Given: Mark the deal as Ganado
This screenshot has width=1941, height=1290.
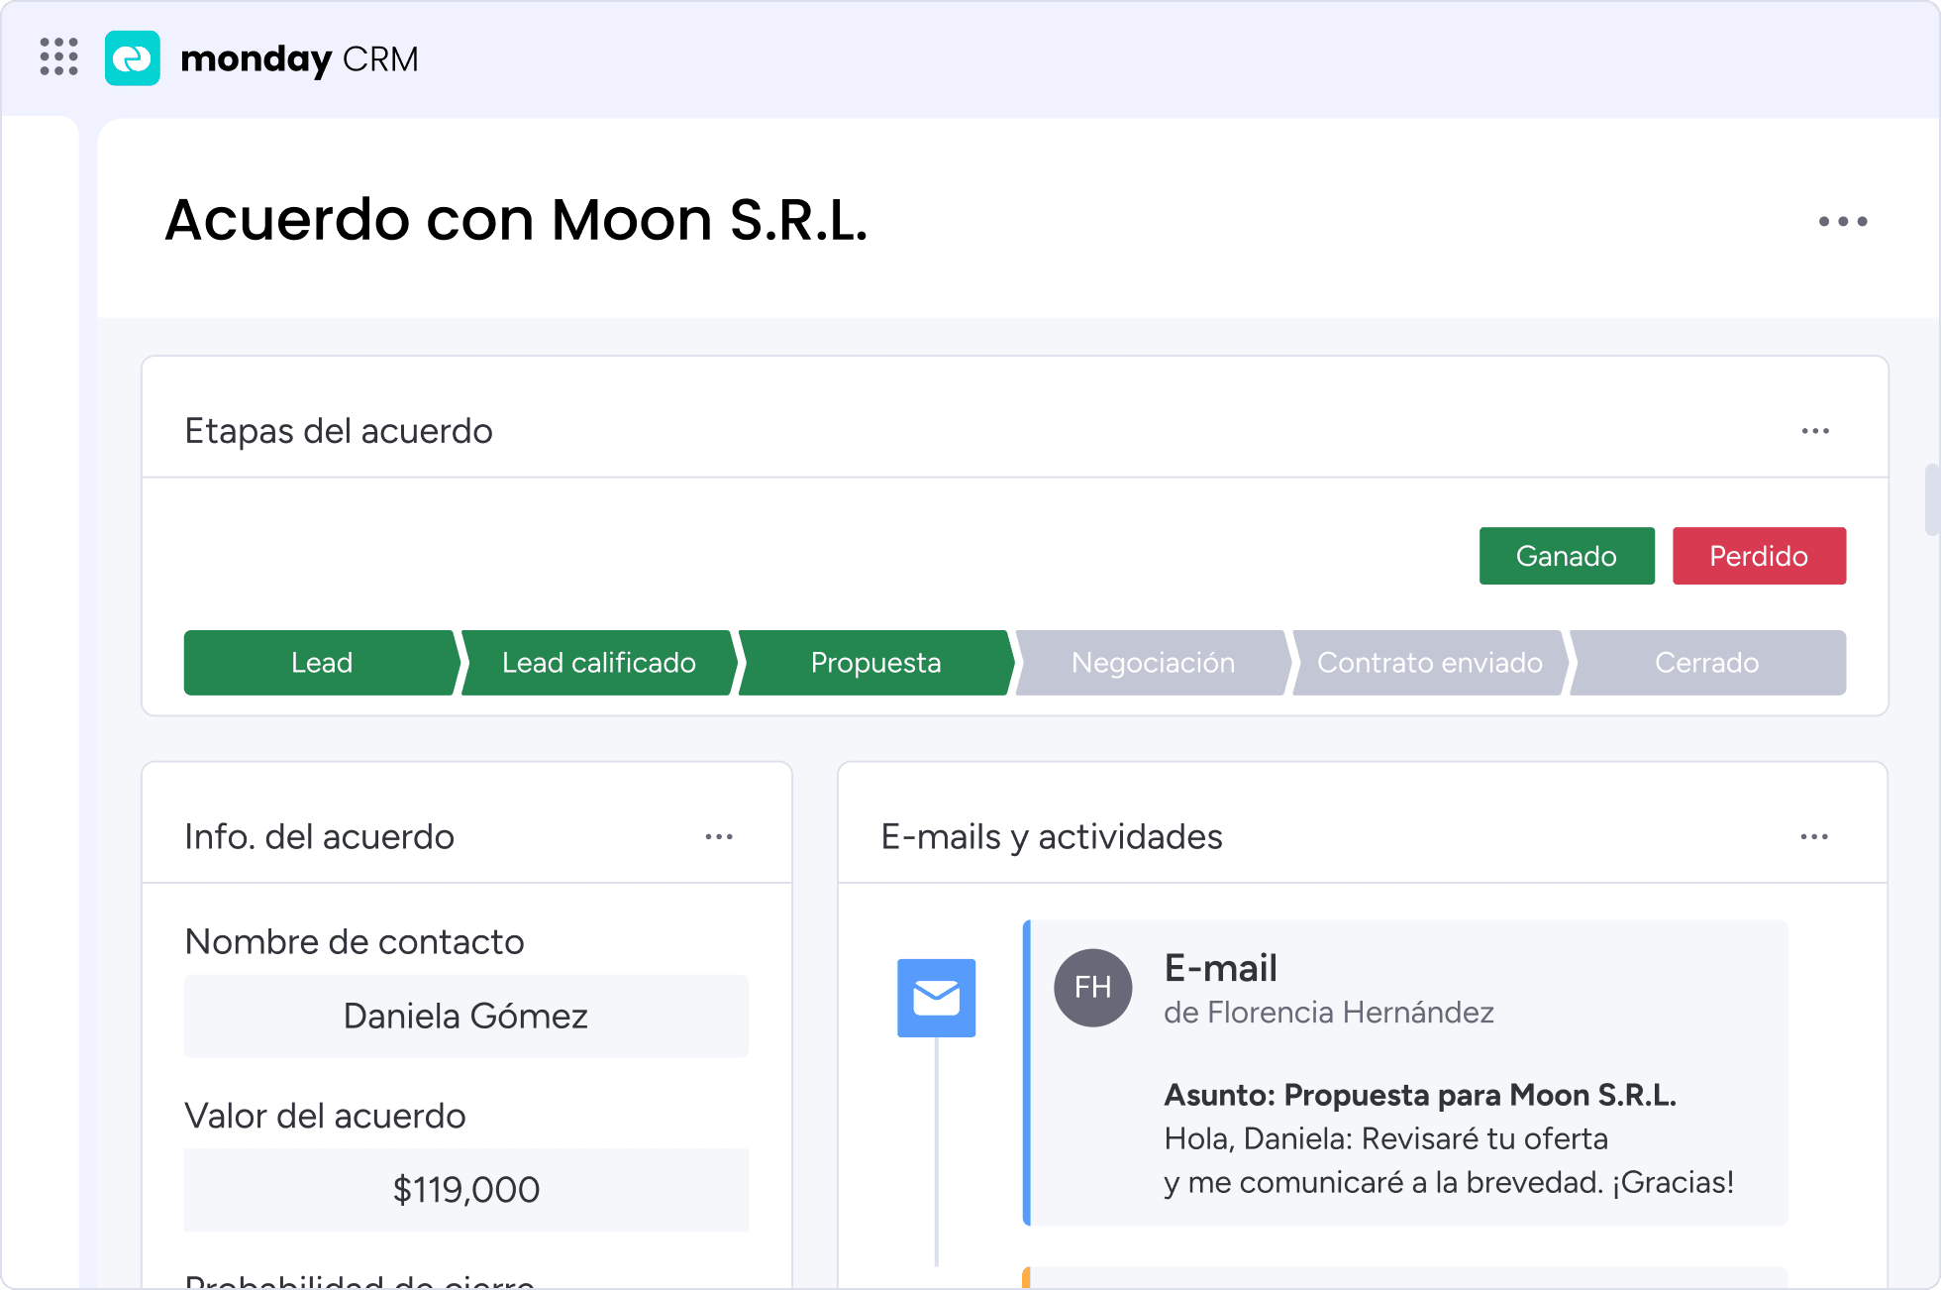Looking at the screenshot, I should pos(1567,556).
